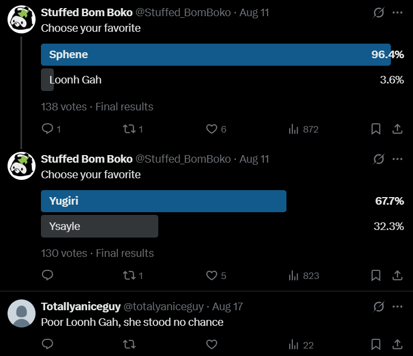Screen dimensions: 413x356
Task: Click the Grok icon on first tweet
Action: [379, 12]
